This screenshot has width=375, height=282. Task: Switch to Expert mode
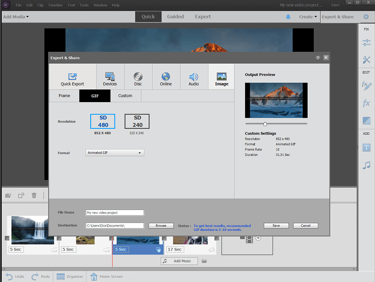(x=203, y=17)
